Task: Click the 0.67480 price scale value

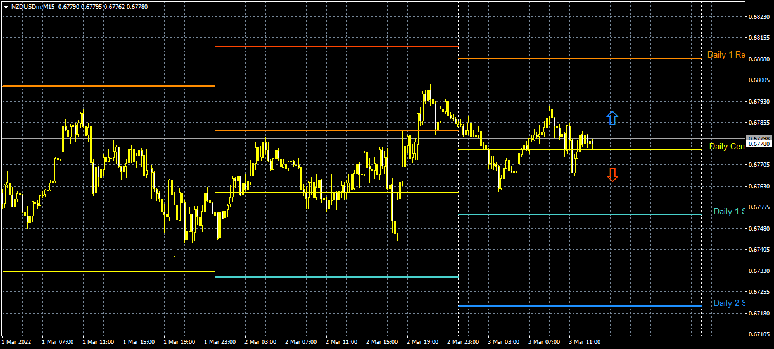Action: tap(759, 228)
